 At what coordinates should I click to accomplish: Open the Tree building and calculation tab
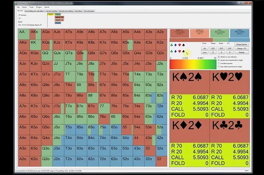tap(34, 11)
